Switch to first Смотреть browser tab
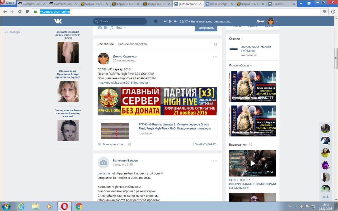This screenshot has width=338, height=211. click(x=32, y=4)
